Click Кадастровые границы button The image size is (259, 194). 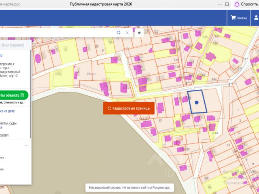tap(129, 108)
